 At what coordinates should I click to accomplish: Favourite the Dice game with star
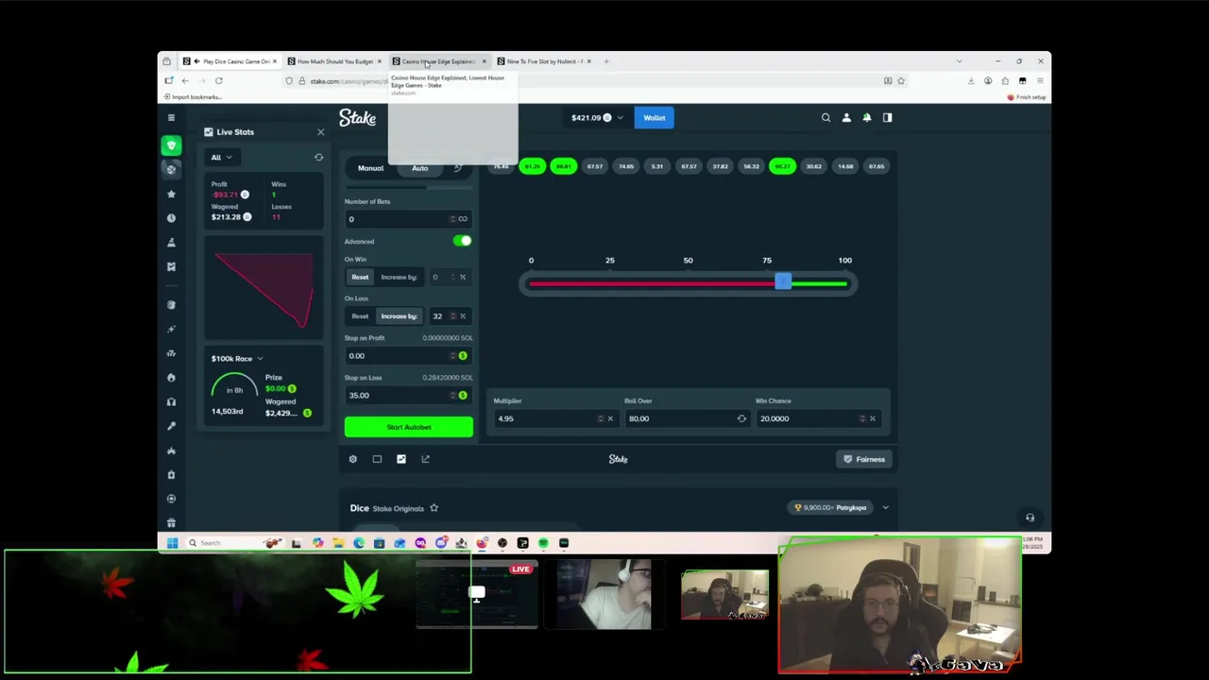pos(434,508)
